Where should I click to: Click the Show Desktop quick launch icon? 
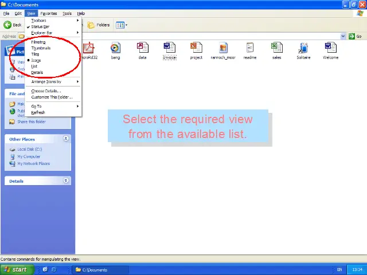tap(45, 269)
